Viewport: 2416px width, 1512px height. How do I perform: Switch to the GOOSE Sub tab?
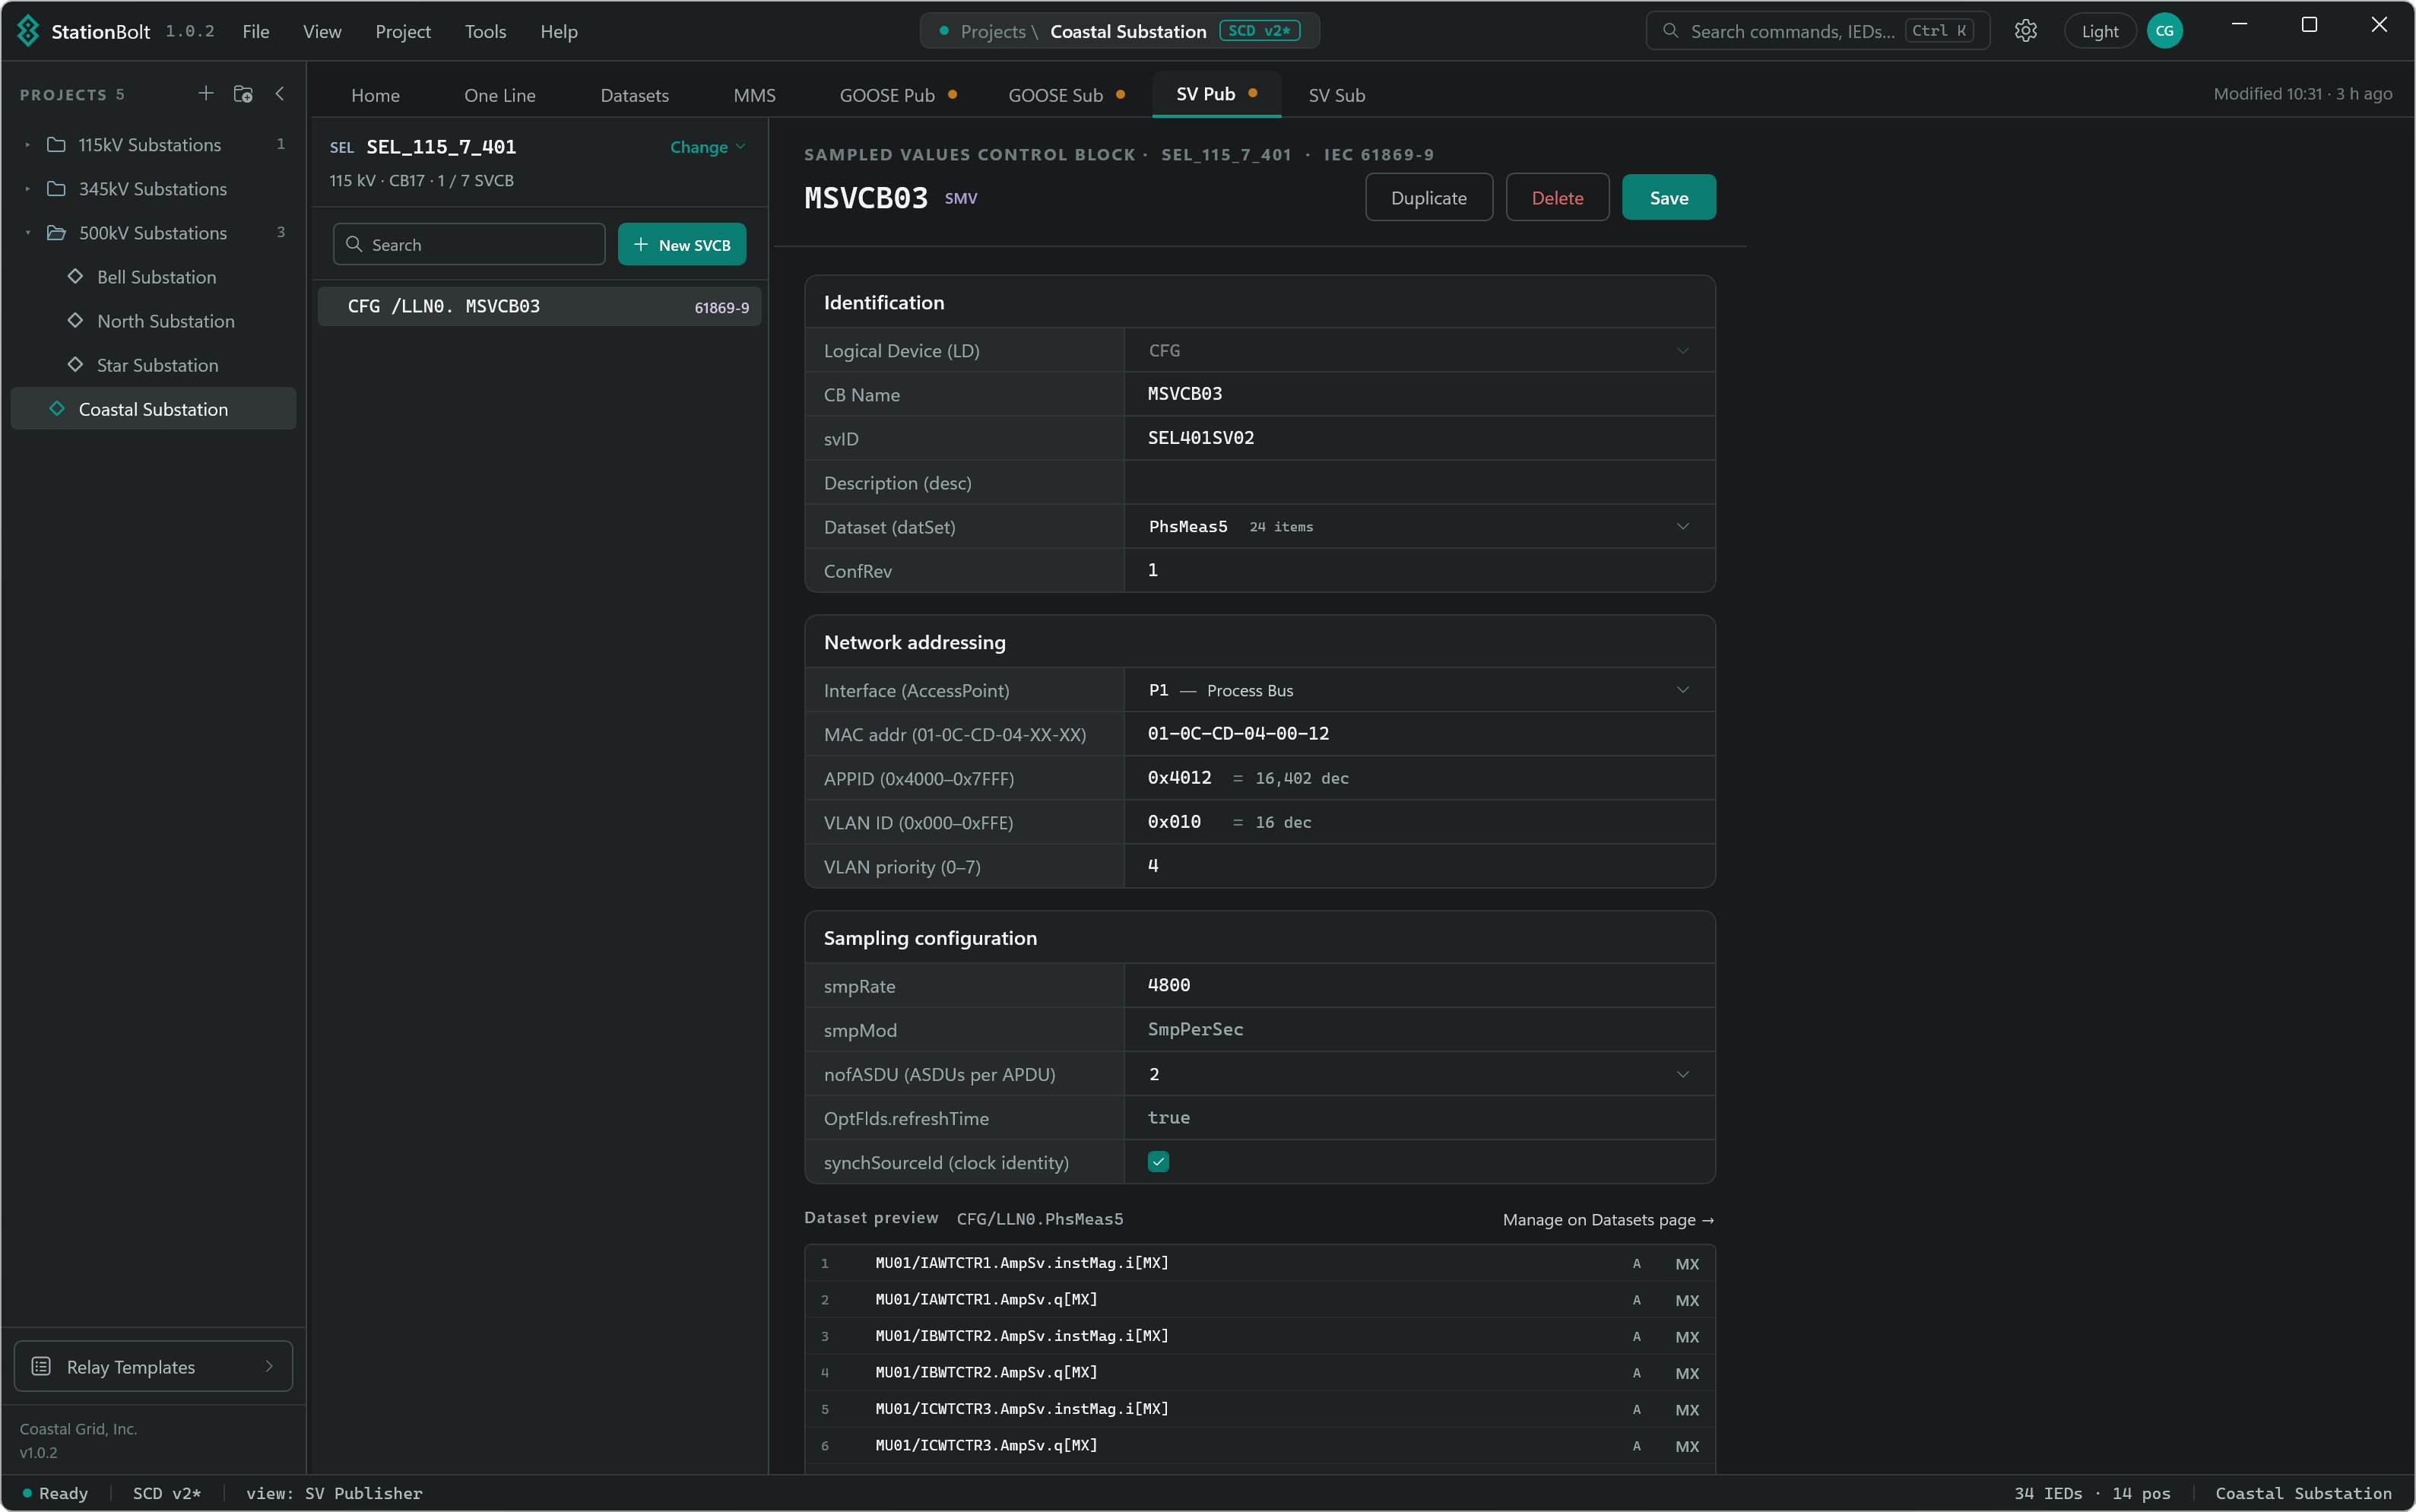click(1066, 95)
